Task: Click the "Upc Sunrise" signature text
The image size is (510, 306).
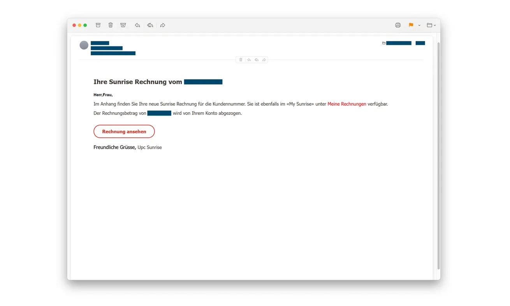Action: (149, 148)
